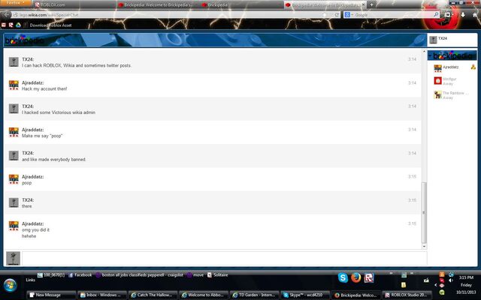
Task: Click the chat scrollbar down arrow
Action: pos(424,247)
